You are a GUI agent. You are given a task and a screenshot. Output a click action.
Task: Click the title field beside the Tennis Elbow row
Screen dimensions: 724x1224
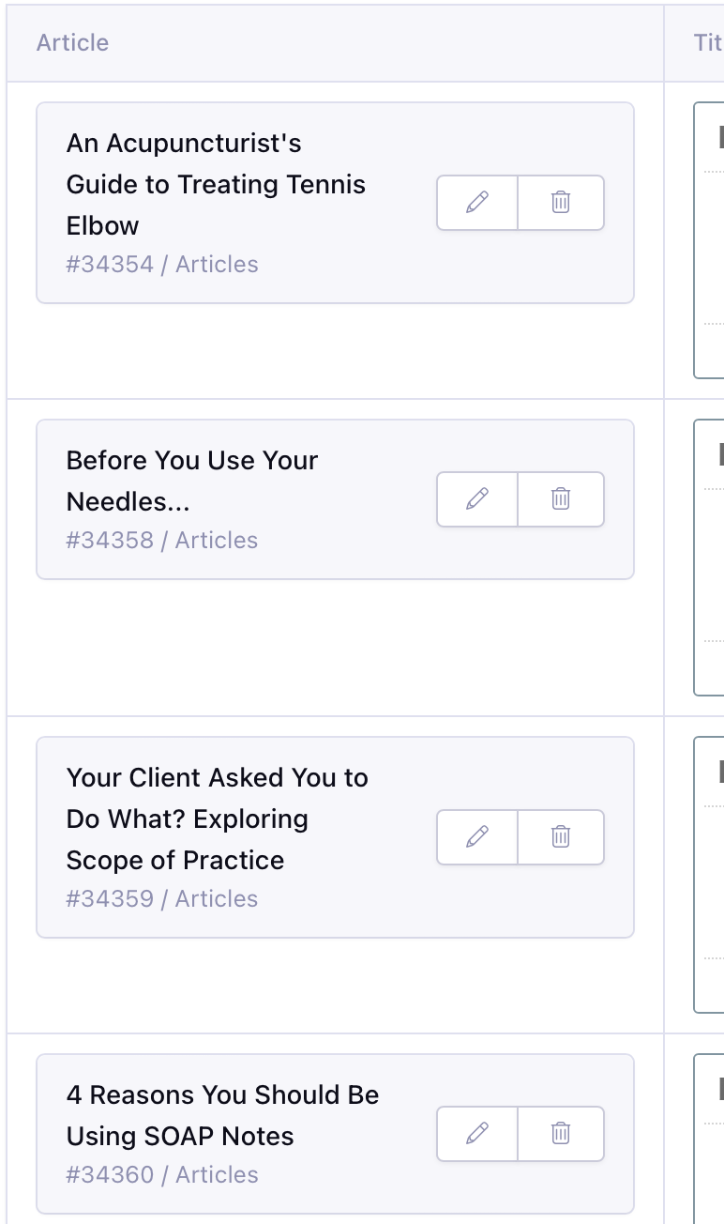(x=711, y=235)
